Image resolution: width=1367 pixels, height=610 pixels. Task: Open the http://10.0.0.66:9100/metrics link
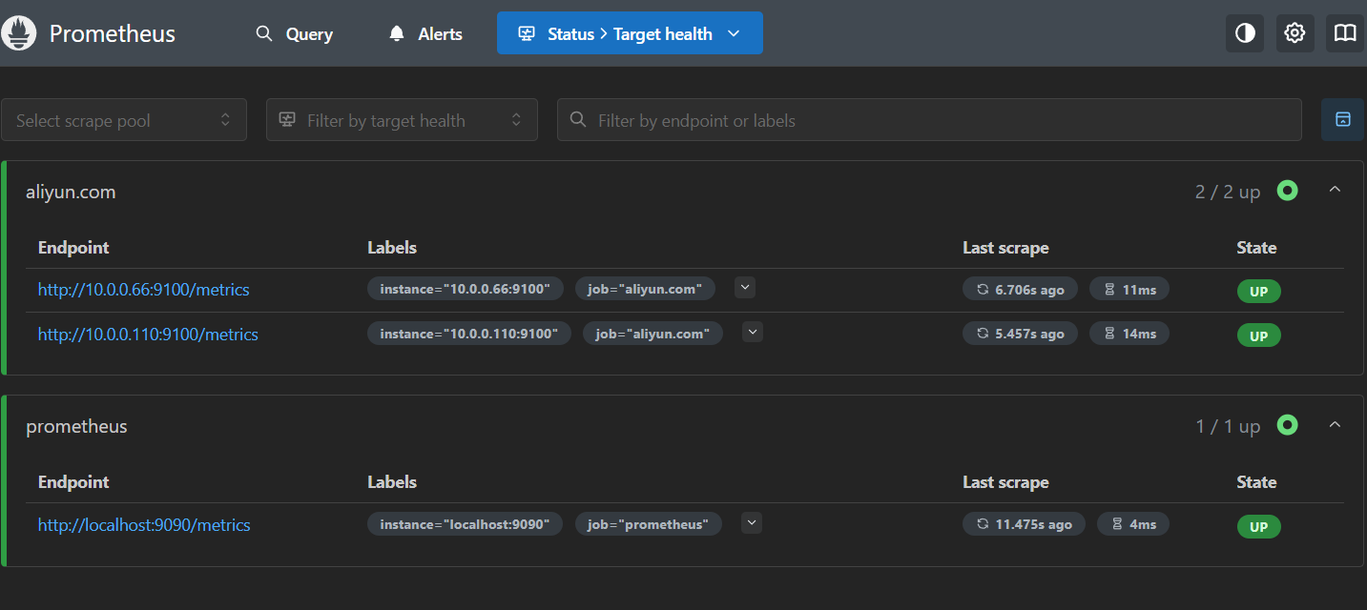(144, 290)
